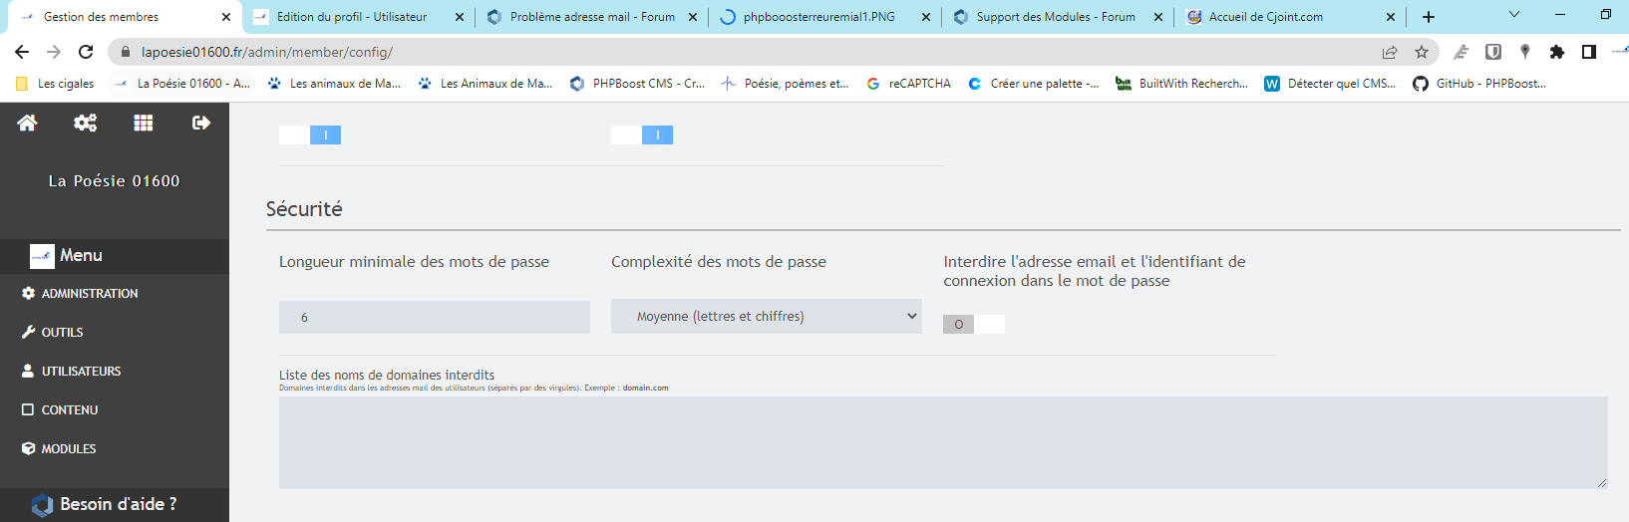Open the Les cigales bookmark folder
The width and height of the screenshot is (1629, 522).
[55, 84]
